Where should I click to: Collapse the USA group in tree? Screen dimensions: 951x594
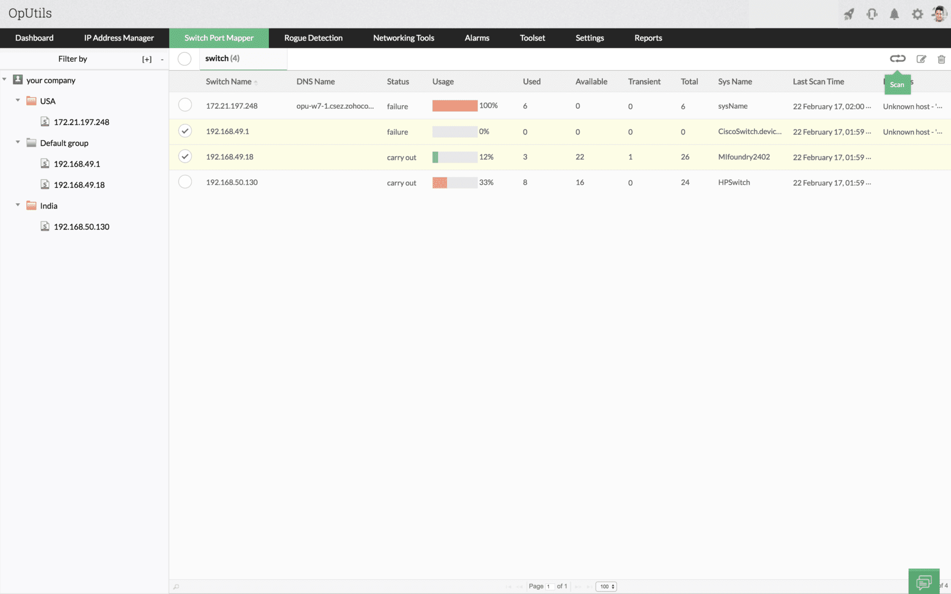pyautogui.click(x=18, y=100)
